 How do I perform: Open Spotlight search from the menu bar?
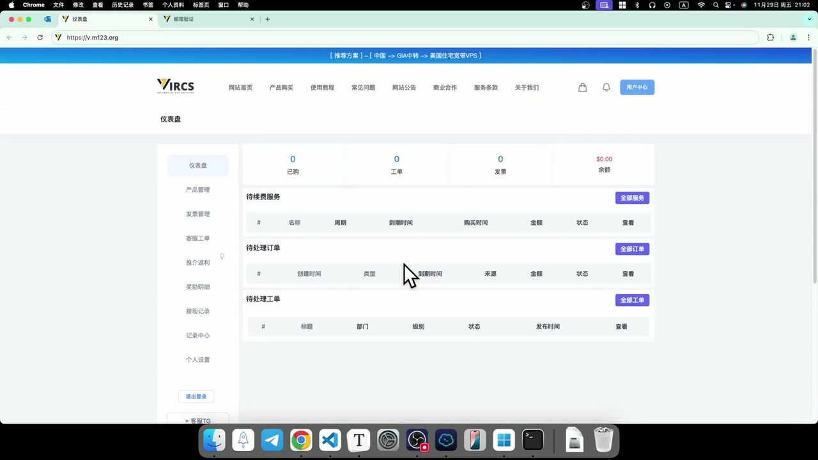pyautogui.click(x=716, y=5)
